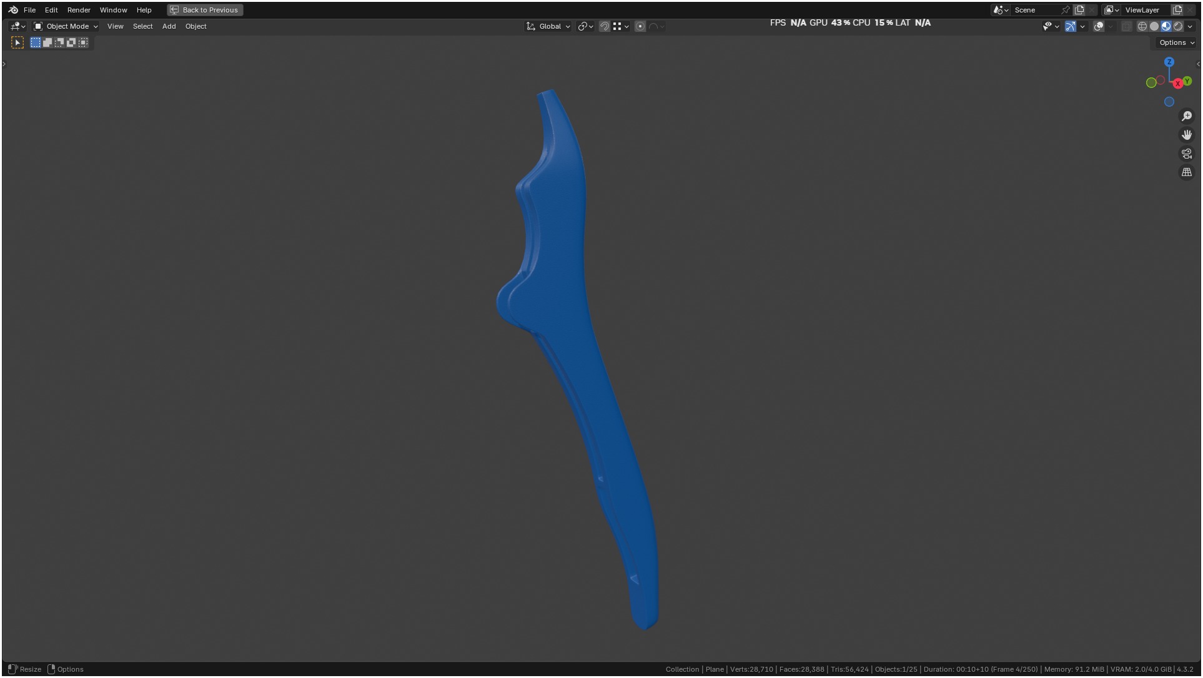Open the Help menu
This screenshot has width=1203, height=678.
point(144,10)
